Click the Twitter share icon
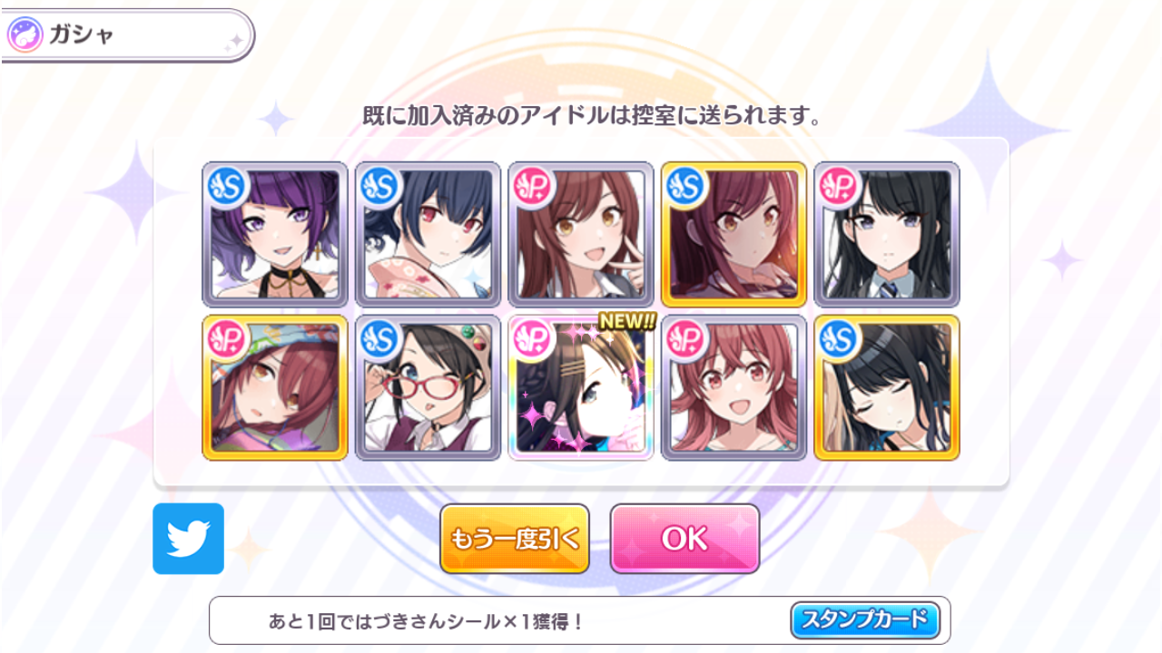The image size is (1162, 653). (188, 539)
